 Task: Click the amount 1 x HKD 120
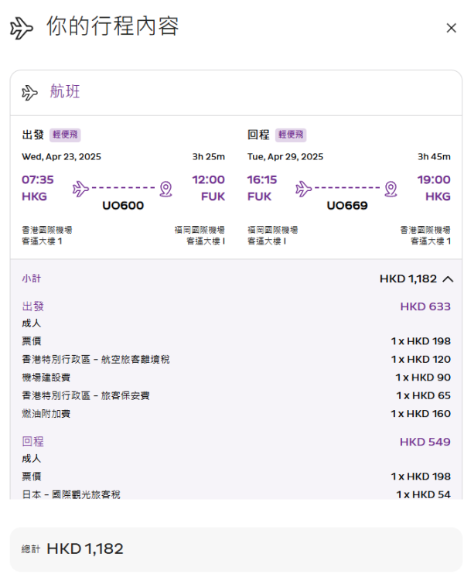421,360
